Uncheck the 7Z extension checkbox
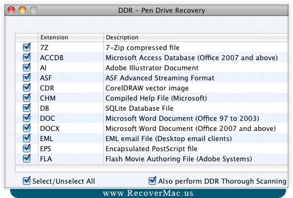293x198 pixels. 27,47
